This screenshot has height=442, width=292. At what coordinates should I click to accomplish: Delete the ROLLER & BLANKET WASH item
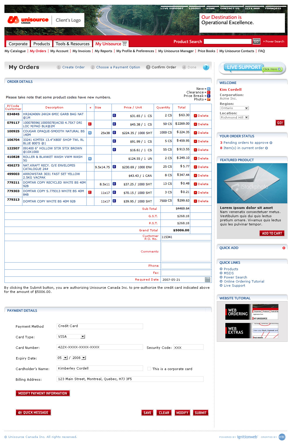pyautogui.click(x=201, y=159)
